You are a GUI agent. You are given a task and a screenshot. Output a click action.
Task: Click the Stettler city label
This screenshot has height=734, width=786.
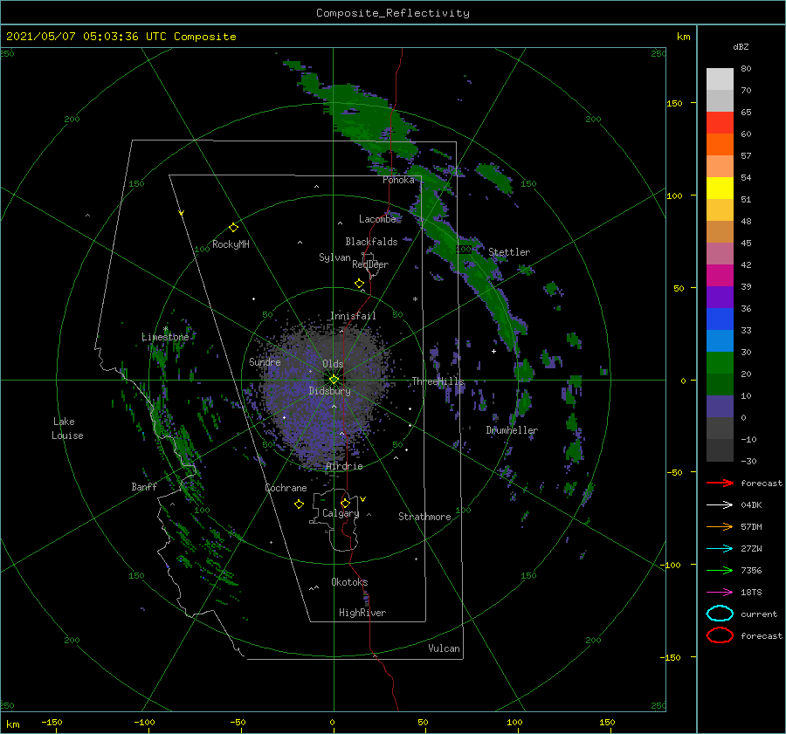click(509, 252)
